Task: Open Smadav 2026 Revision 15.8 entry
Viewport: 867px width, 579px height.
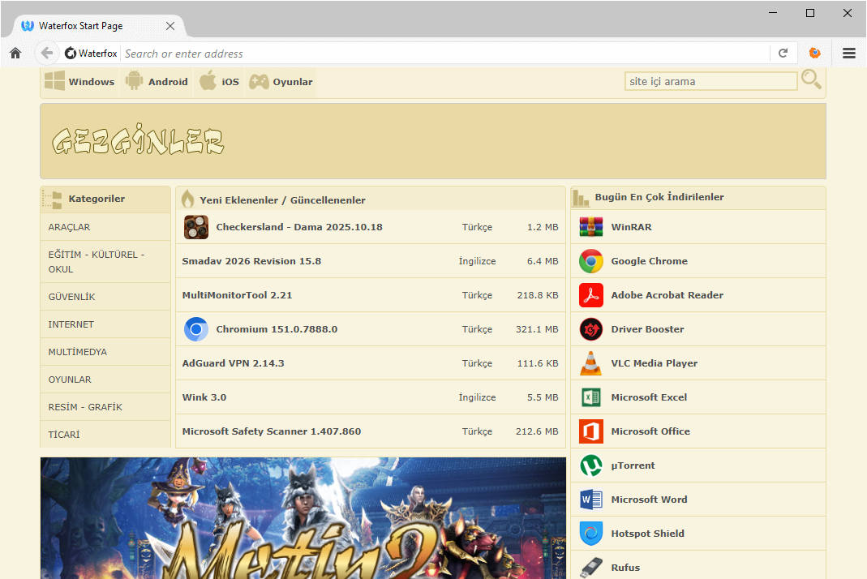Action: [x=251, y=261]
